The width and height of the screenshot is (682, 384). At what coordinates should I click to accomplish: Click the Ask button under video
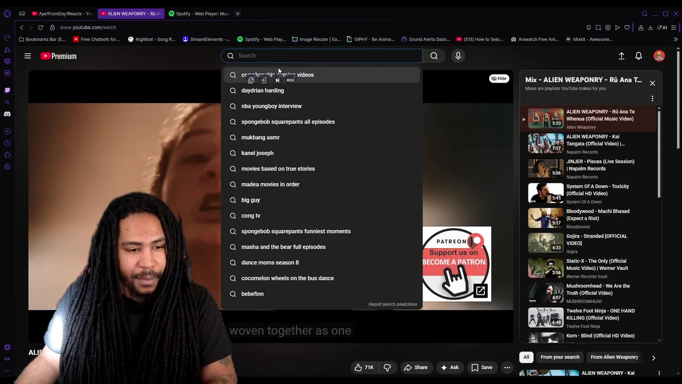click(x=449, y=367)
